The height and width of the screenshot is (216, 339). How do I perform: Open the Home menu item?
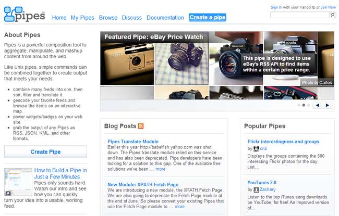59,18
